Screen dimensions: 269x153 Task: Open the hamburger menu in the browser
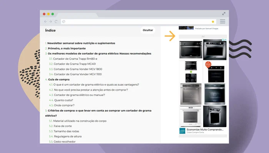pyautogui.click(x=223, y=21)
